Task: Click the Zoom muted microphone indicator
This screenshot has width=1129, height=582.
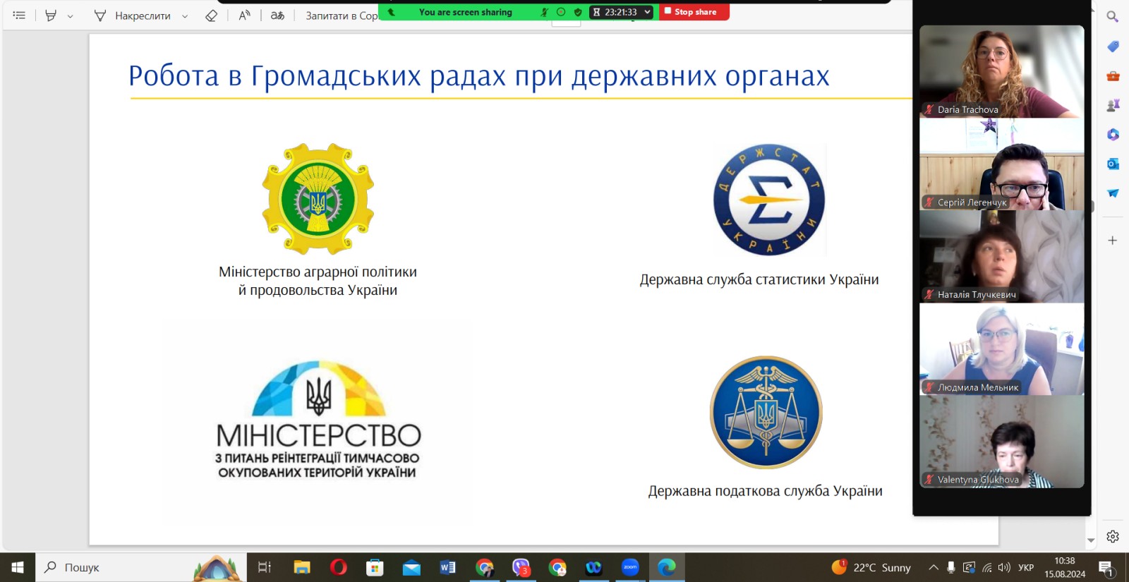Action: tap(544, 12)
